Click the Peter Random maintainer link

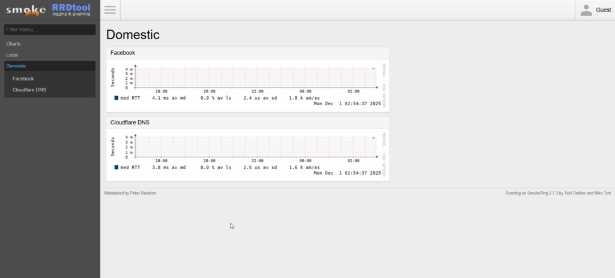point(143,193)
